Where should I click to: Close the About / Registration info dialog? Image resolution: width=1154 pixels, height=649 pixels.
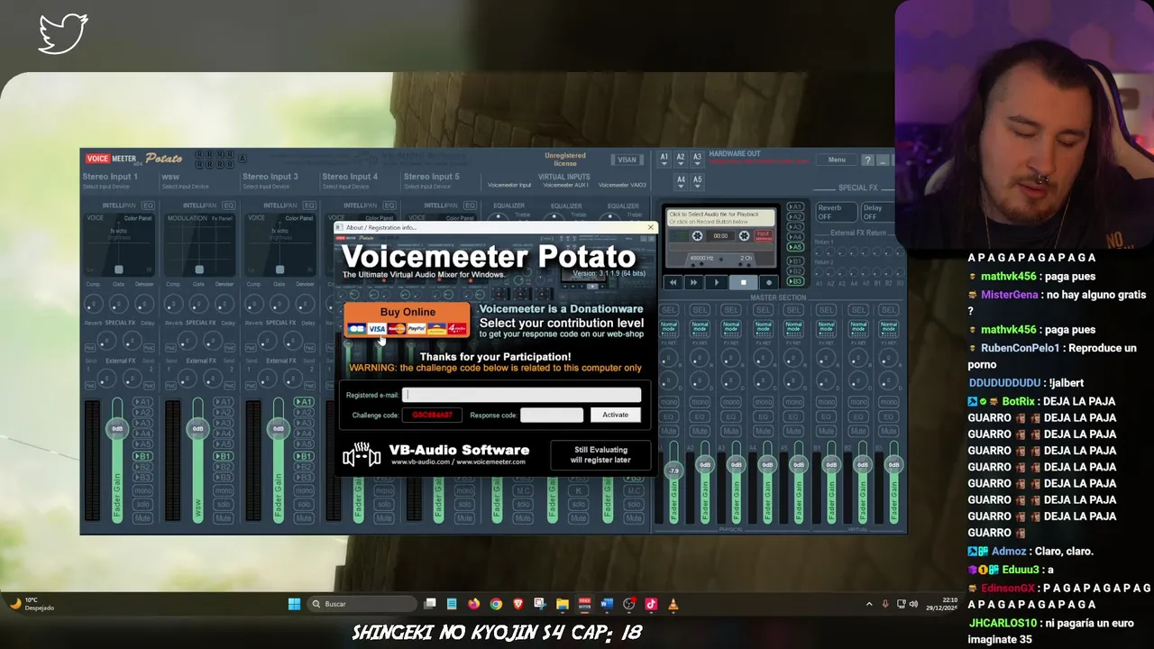650,227
